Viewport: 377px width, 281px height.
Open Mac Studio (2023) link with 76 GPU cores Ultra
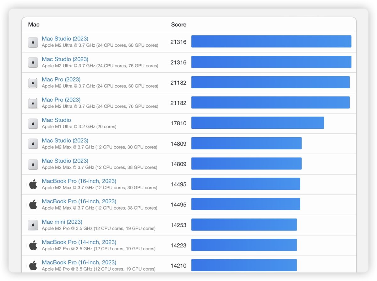[65, 59]
